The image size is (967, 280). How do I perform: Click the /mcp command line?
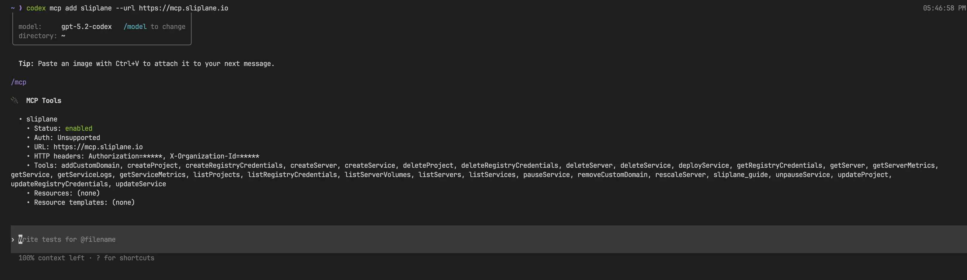pos(19,82)
